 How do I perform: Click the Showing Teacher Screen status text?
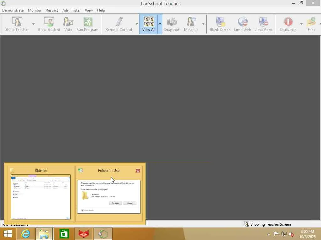pos(271,224)
